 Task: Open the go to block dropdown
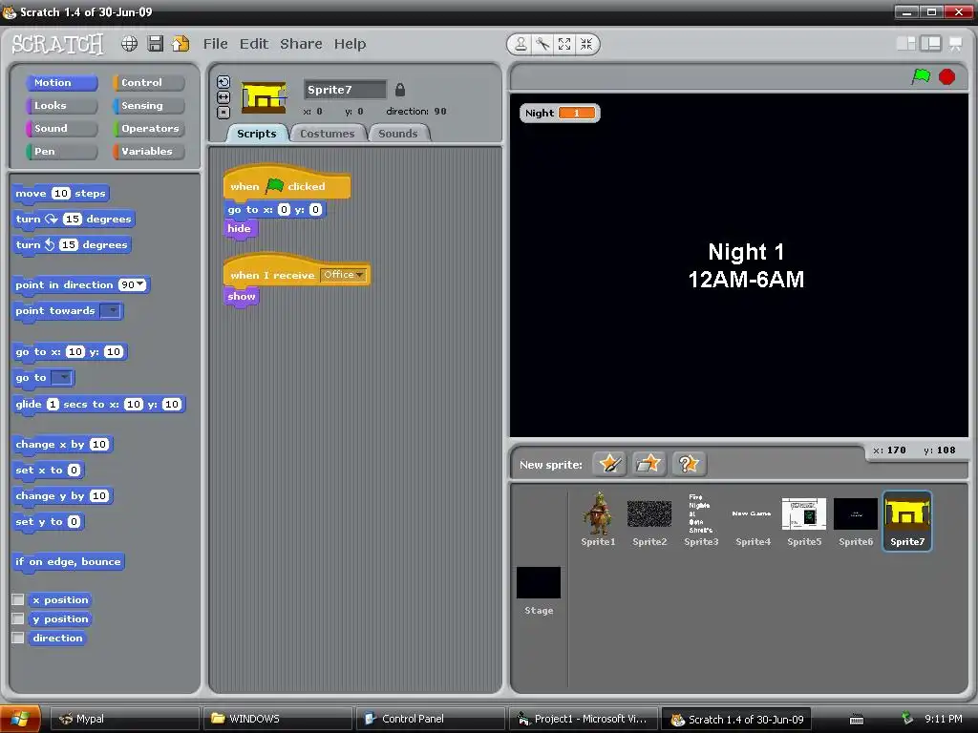tap(62, 378)
